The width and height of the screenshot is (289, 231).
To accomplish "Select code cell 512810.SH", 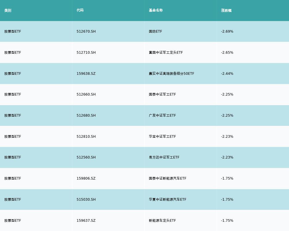I will tap(86, 137).
